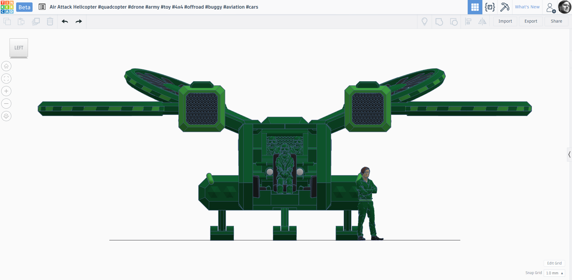Viewport: 572px width, 280px height.
Task: Open the Tinkercad logo home link
Action: [x=7, y=7]
